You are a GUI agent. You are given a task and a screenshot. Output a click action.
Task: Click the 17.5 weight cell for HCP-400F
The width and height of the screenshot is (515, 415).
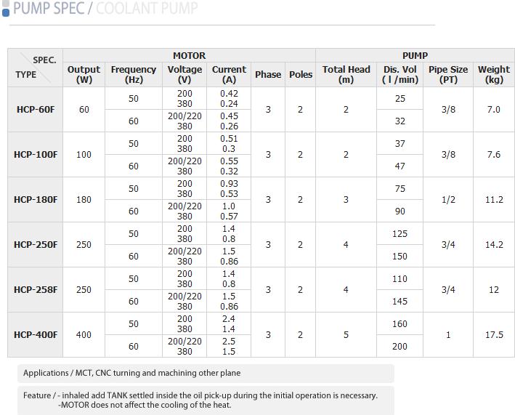pyautogui.click(x=494, y=335)
